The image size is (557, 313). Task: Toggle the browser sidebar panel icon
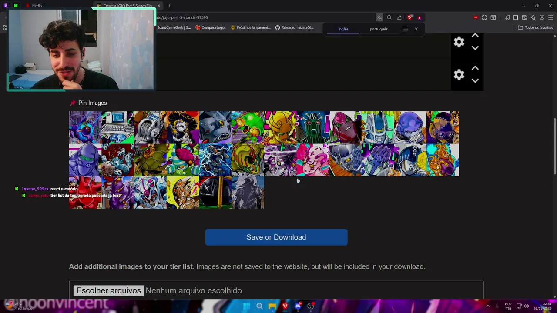pos(516,17)
